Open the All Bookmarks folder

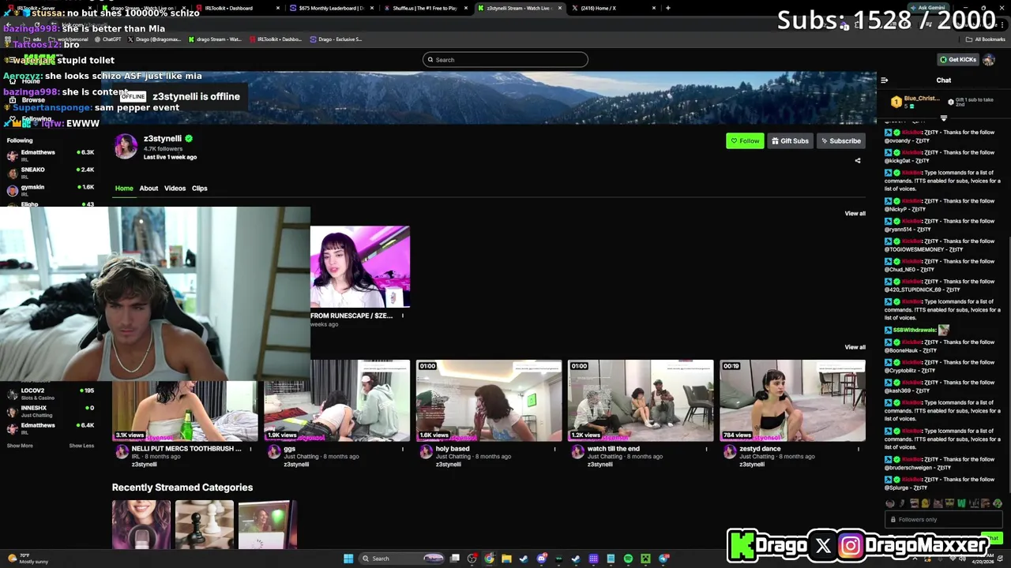coord(985,39)
